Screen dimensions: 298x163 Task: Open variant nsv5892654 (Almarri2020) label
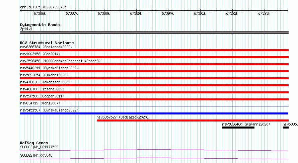click(x=44, y=75)
